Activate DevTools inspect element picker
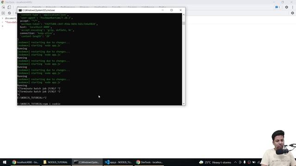This screenshot has height=166, width=296. (x=3, y=7)
